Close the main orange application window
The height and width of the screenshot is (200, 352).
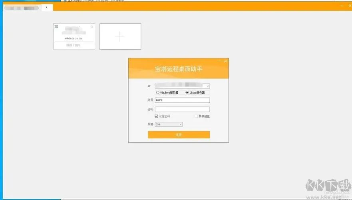(348, 6)
